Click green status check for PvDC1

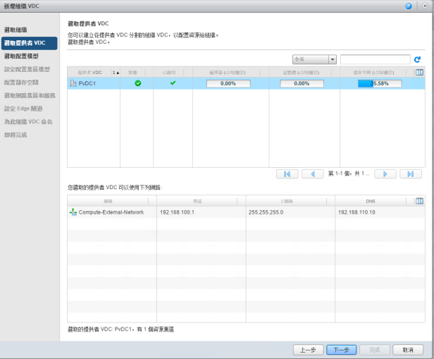point(137,83)
